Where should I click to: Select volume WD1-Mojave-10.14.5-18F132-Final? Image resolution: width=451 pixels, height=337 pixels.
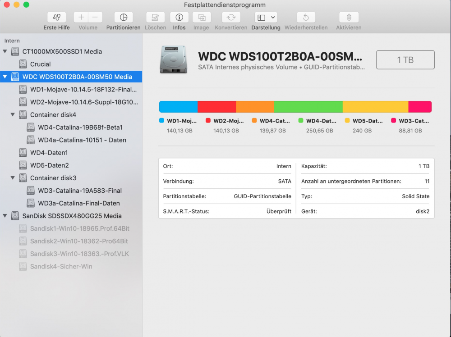[x=71, y=89]
